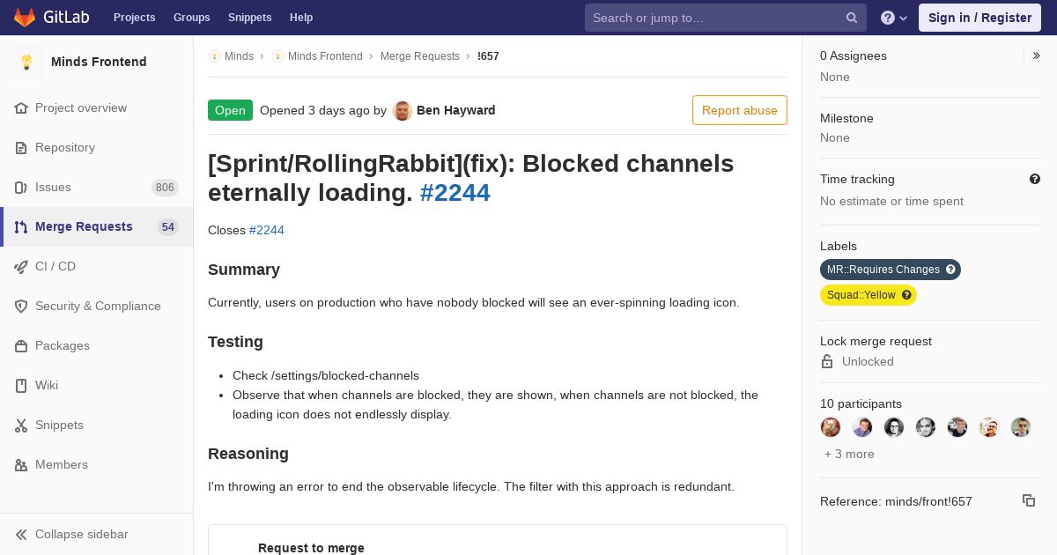
Task: Click the Issues label in sidebar
Action: [53, 187]
